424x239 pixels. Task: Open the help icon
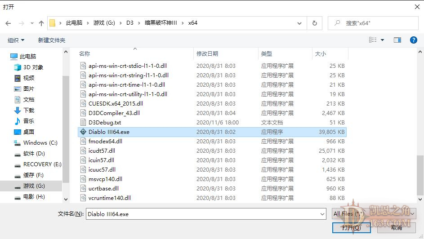click(414, 40)
